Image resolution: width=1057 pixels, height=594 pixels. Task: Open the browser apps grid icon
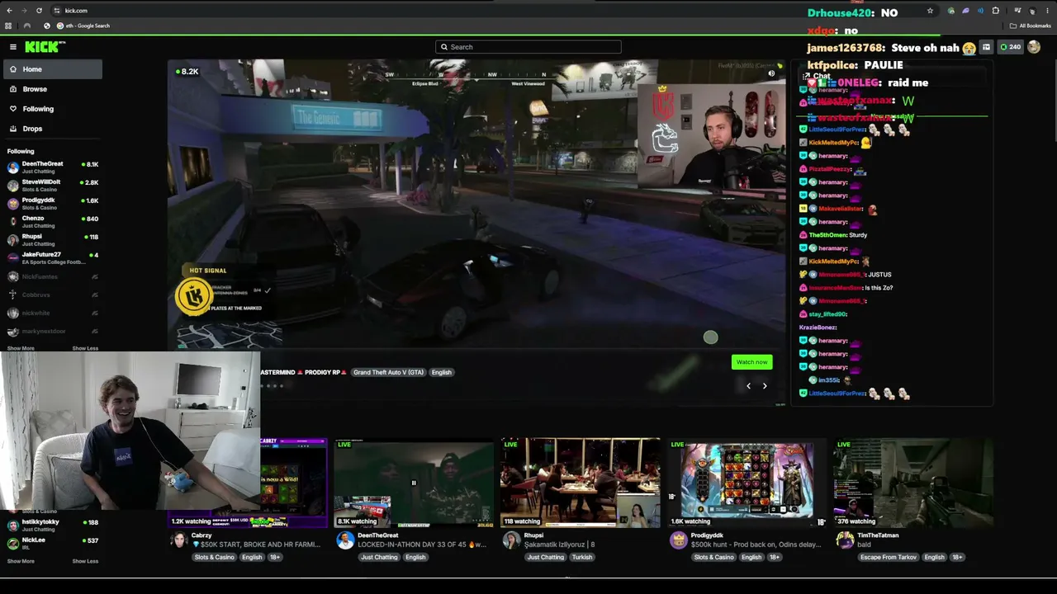8,26
